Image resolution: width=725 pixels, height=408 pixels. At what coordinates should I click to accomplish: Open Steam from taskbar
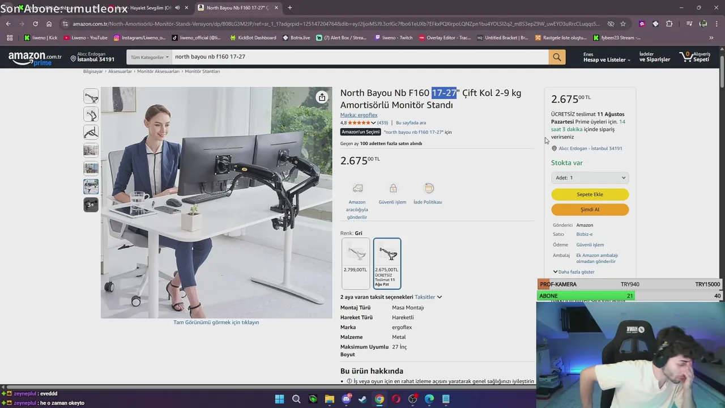[362, 399]
